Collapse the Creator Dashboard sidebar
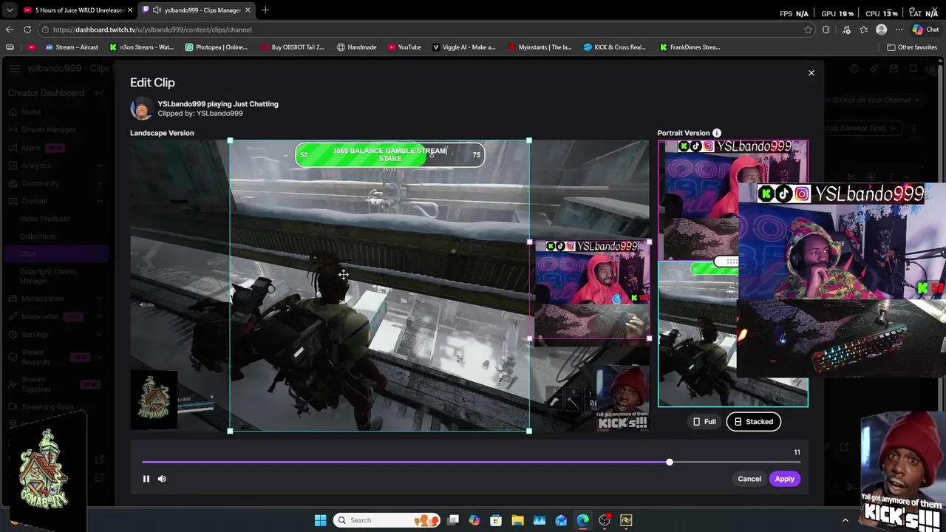Viewport: 946px width, 532px height. (98, 93)
